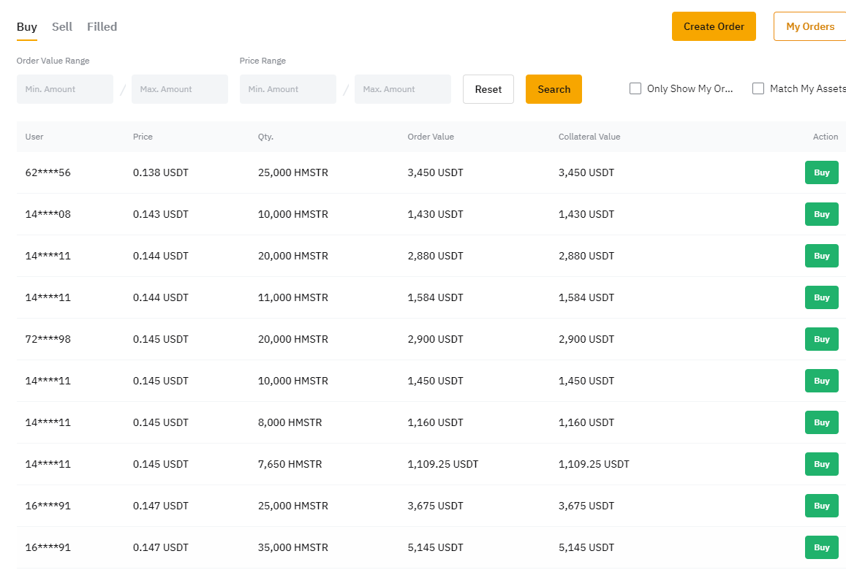Buy the 8,000 HMSTR order
The width and height of the screenshot is (846, 570).
point(821,422)
